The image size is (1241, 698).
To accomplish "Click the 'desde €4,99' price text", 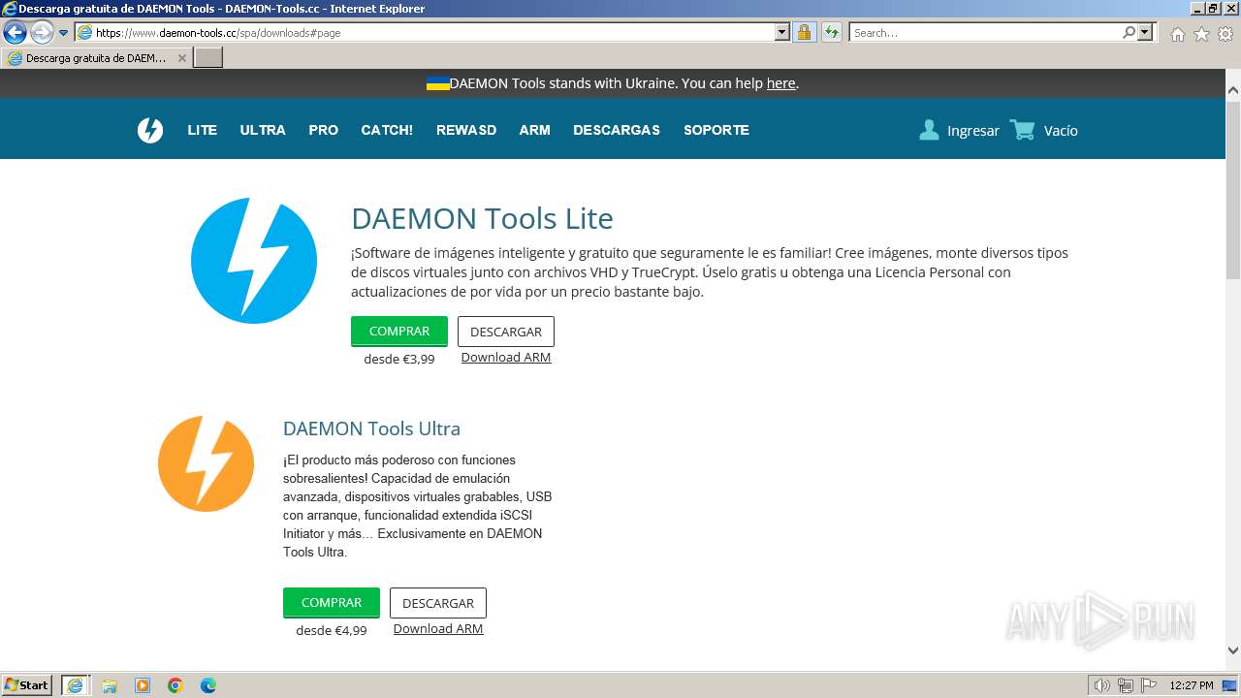I will tap(332, 630).
